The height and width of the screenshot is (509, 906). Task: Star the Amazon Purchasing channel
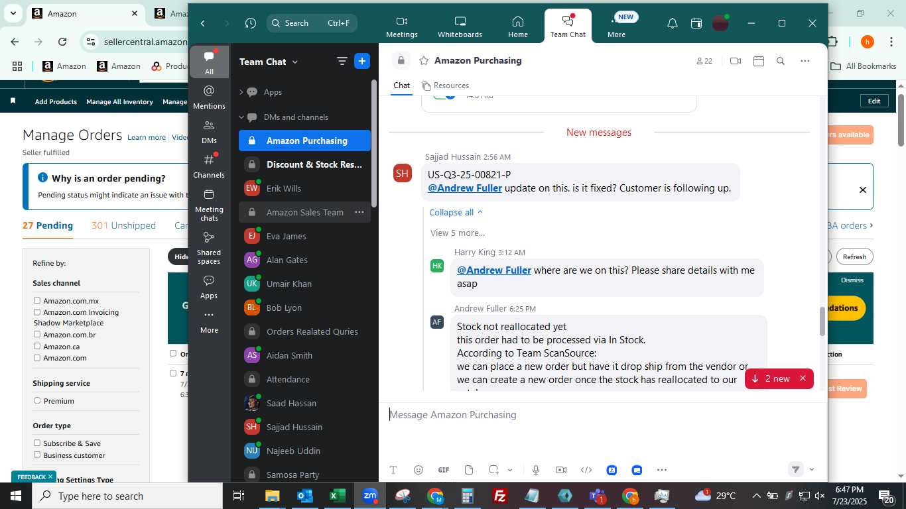[424, 61]
